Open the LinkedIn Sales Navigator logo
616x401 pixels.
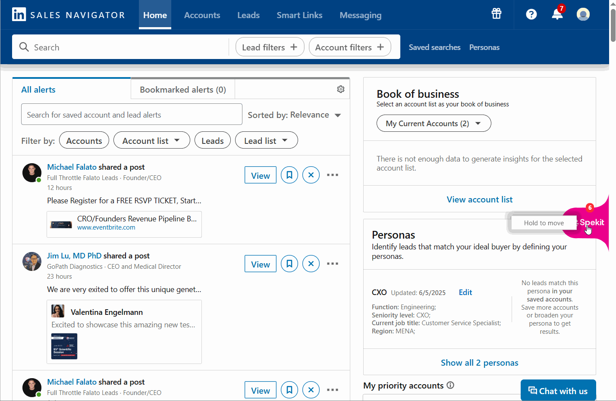(x=69, y=15)
